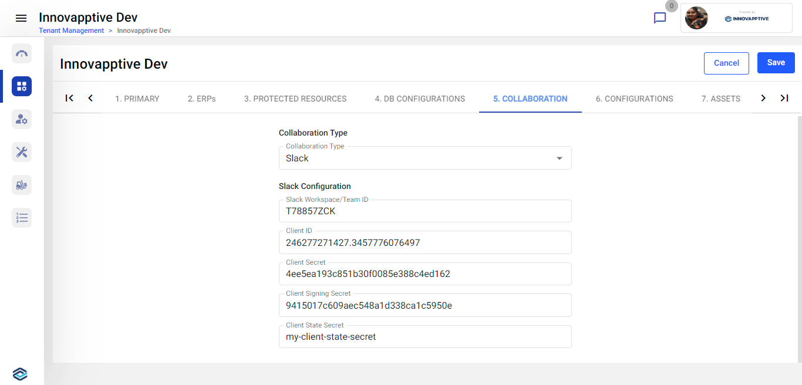Click the Client Signing Secret field
802x385 pixels.
click(425, 305)
